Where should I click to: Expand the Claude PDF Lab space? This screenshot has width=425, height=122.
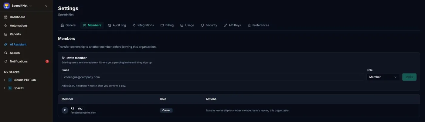(x=5, y=80)
